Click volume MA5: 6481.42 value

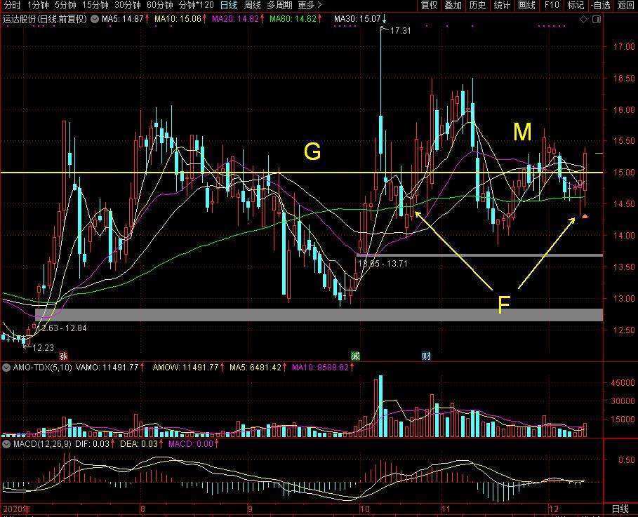click(255, 368)
